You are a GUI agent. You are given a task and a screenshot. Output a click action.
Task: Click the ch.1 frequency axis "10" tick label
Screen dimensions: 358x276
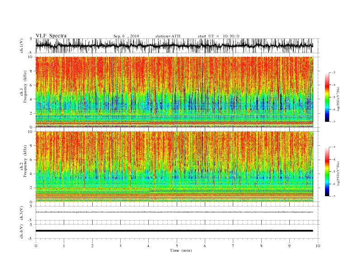31,57
